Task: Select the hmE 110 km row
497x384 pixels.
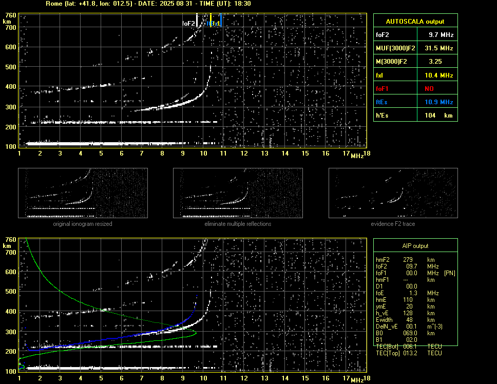Action: [x=405, y=300]
